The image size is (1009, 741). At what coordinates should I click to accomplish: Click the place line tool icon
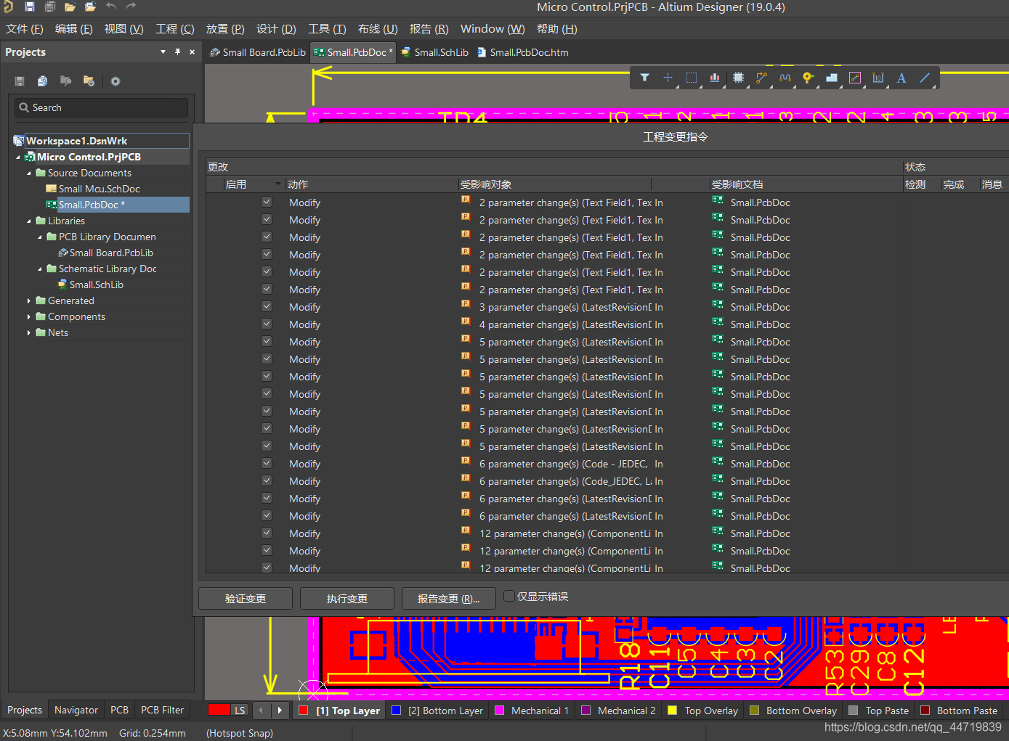[925, 78]
